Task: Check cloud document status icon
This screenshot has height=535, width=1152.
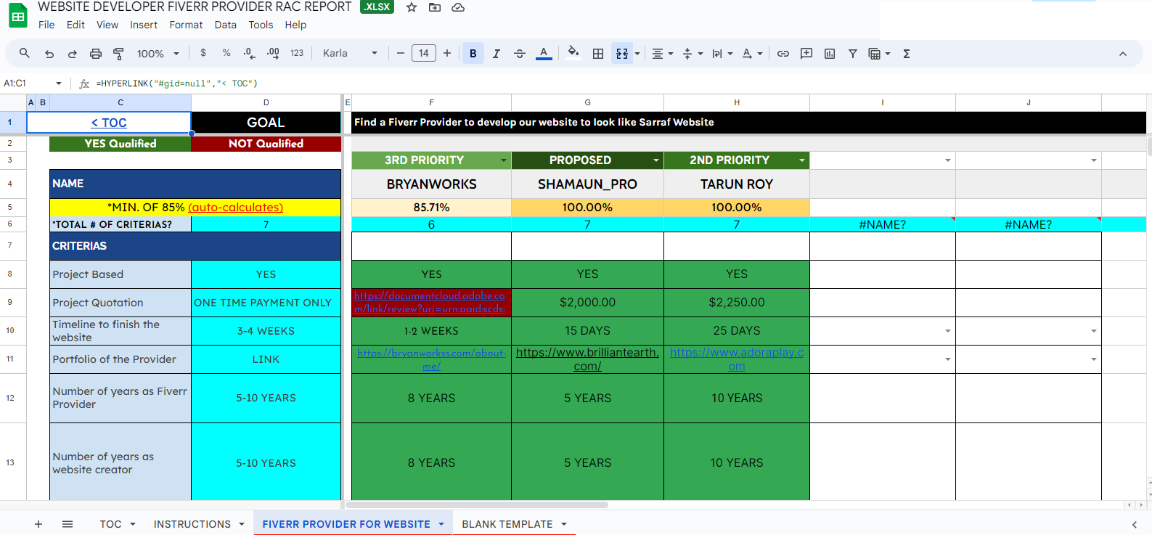Action: pyautogui.click(x=458, y=7)
